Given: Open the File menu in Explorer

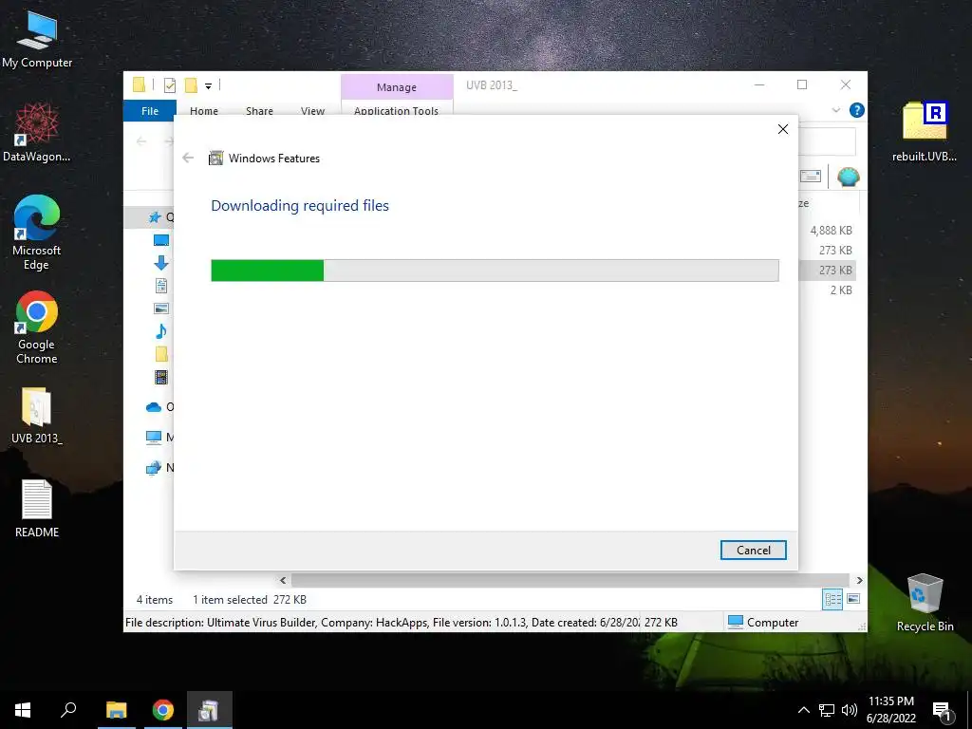Looking at the screenshot, I should [x=150, y=111].
